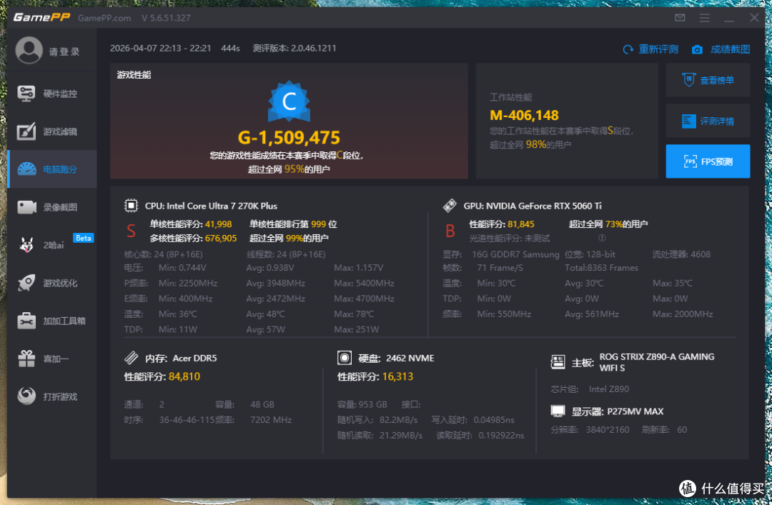Click the 打折游戏 discount games icon
772x505 pixels.
pyautogui.click(x=26, y=396)
